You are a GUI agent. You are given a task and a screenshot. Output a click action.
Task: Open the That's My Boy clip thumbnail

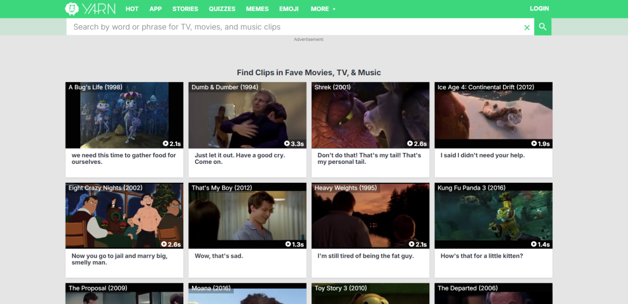pyautogui.click(x=247, y=215)
